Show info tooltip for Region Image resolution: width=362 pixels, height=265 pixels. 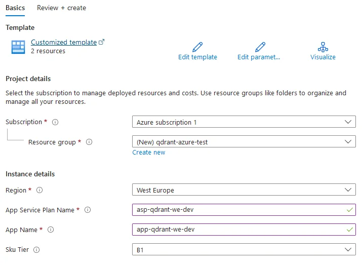pyautogui.click(x=39, y=190)
